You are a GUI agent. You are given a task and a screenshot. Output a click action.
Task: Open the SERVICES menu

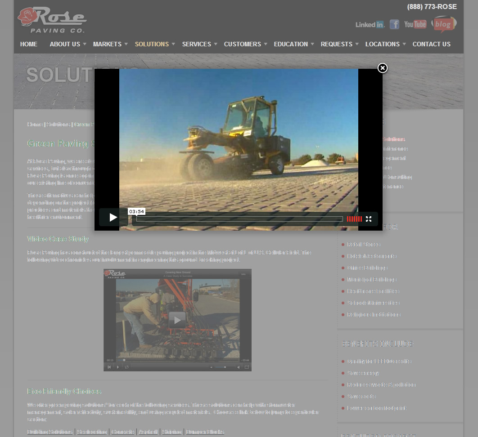coord(197,44)
